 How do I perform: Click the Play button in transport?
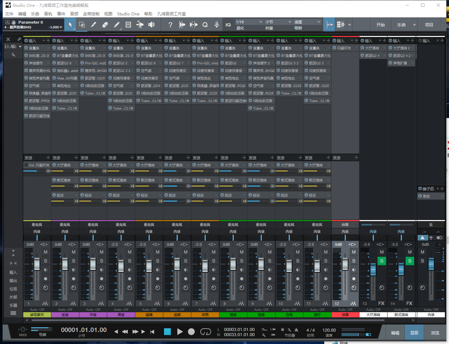tap(180, 331)
